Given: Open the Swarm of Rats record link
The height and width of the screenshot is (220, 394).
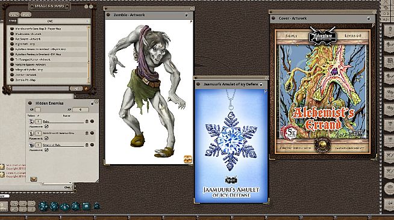Looking at the screenshot, I should coord(92,145).
